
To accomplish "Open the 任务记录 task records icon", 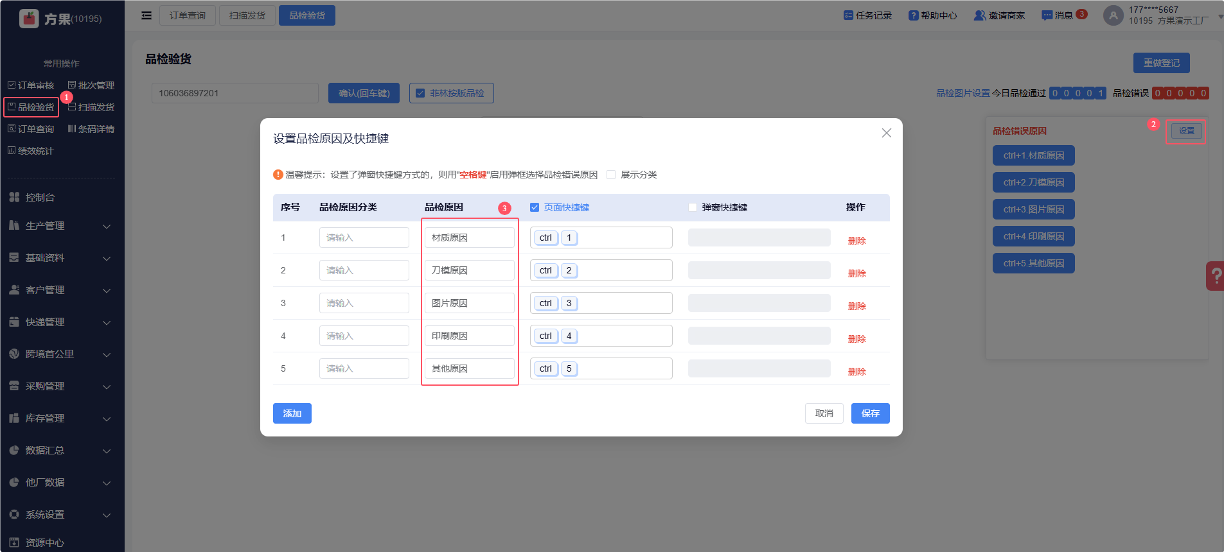I will (848, 15).
